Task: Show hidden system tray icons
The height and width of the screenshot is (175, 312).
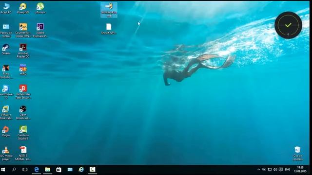Action: coord(259,170)
